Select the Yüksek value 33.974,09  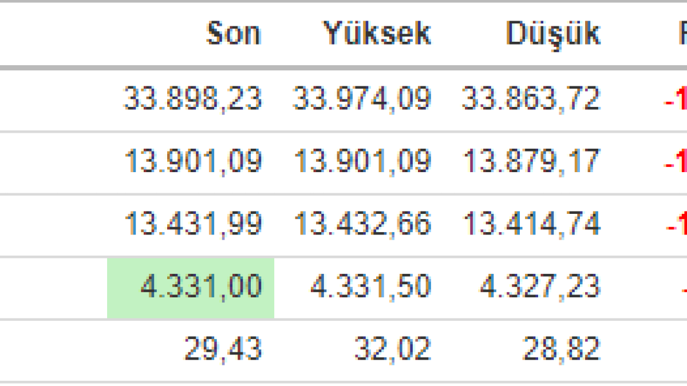coord(362,99)
